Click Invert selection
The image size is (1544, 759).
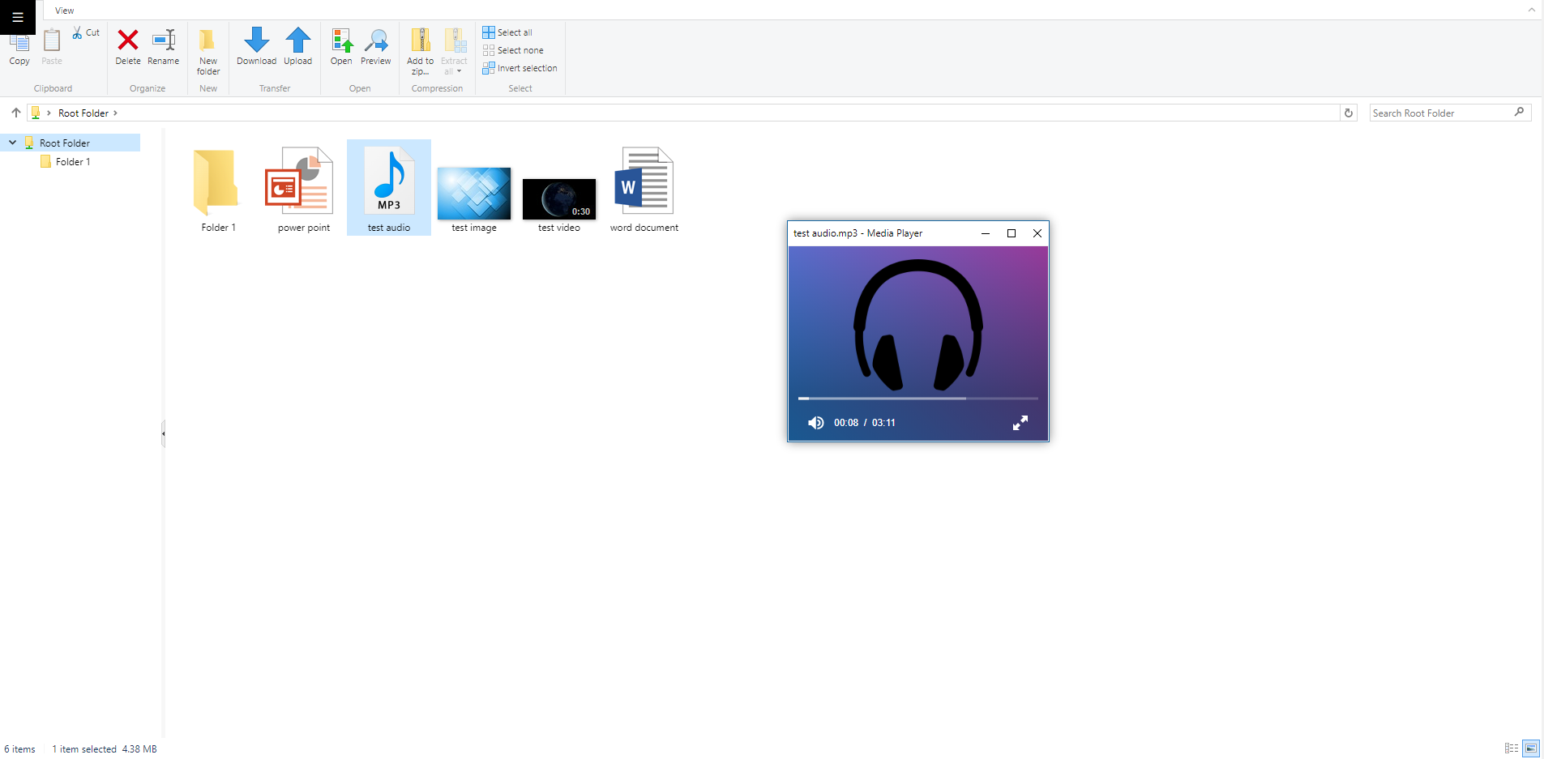(520, 68)
